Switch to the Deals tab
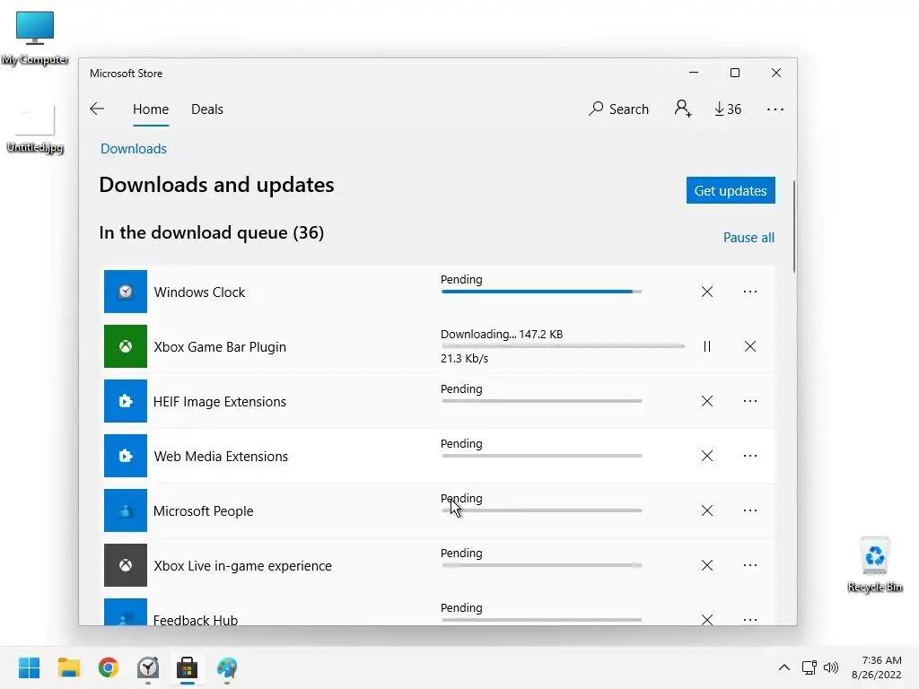 [x=207, y=109]
